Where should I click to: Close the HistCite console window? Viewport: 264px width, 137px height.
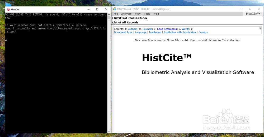[106, 10]
